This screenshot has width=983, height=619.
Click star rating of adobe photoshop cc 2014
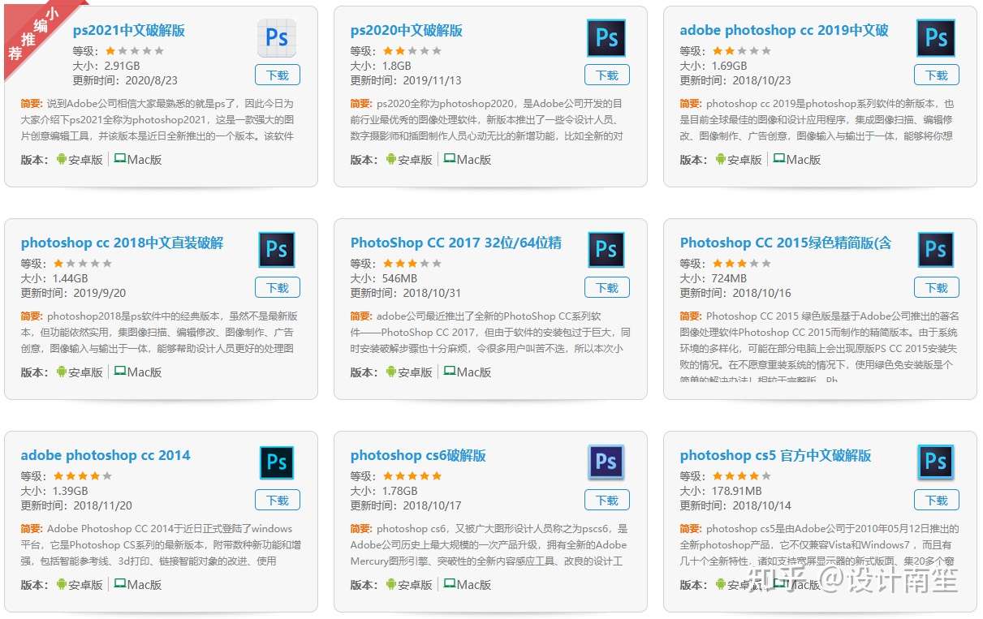83,475
